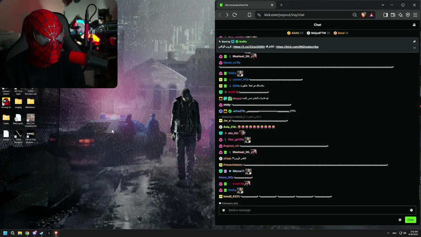The height and width of the screenshot is (237, 421).
Task: Open Brave Rewards triangle icon
Action: tap(371, 15)
